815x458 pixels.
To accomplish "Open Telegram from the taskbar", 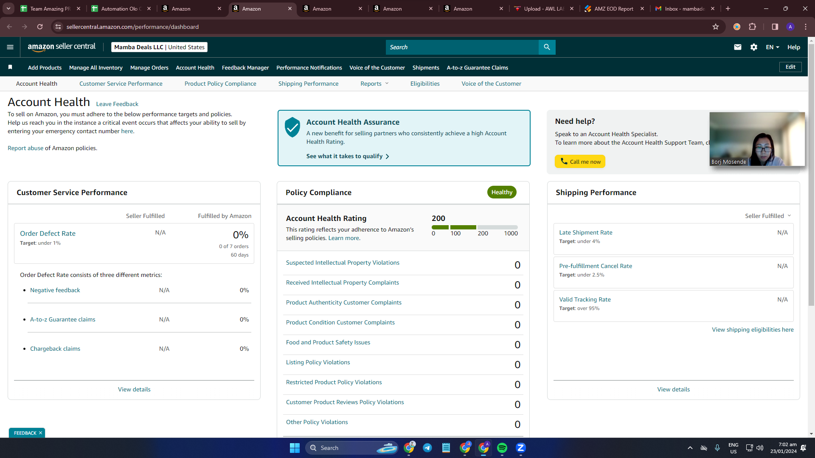I will point(427,448).
